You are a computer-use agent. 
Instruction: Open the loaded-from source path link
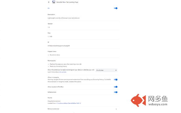69,103
